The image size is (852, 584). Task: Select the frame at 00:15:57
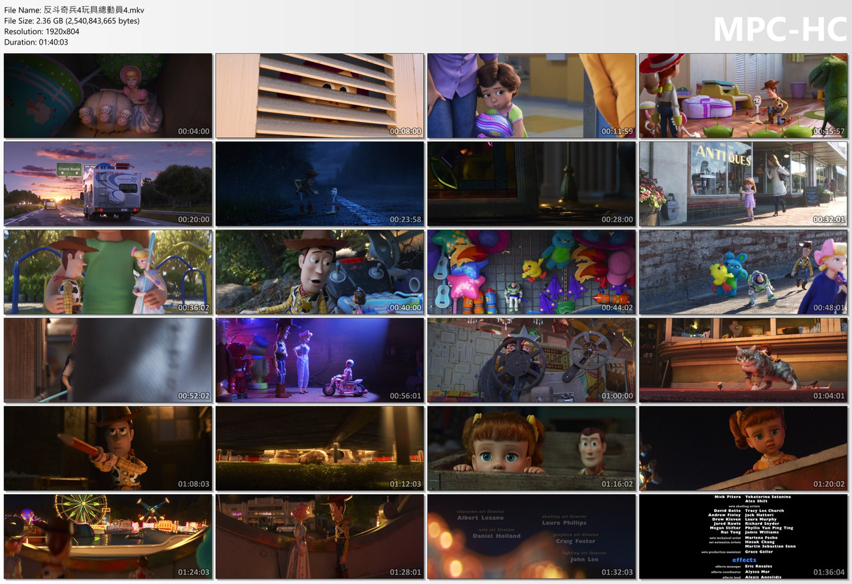point(743,96)
